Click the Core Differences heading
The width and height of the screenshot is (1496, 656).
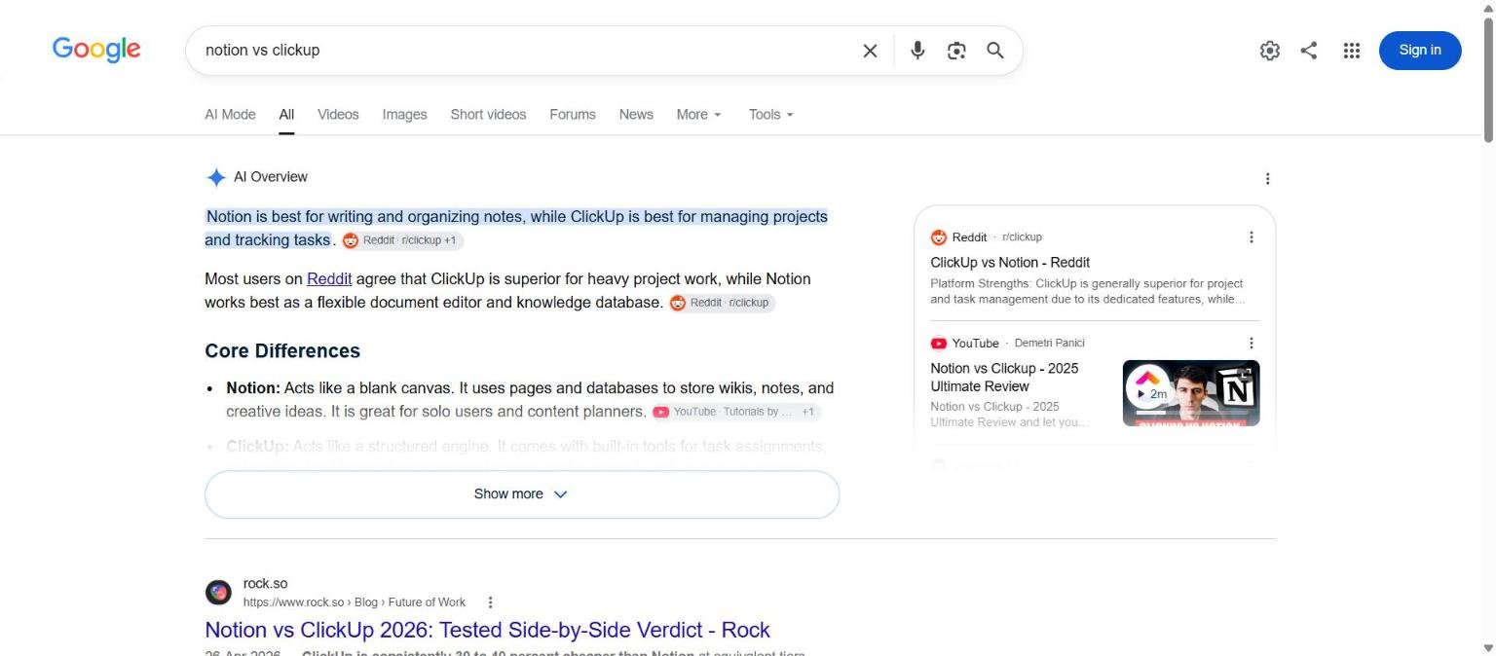[282, 351]
